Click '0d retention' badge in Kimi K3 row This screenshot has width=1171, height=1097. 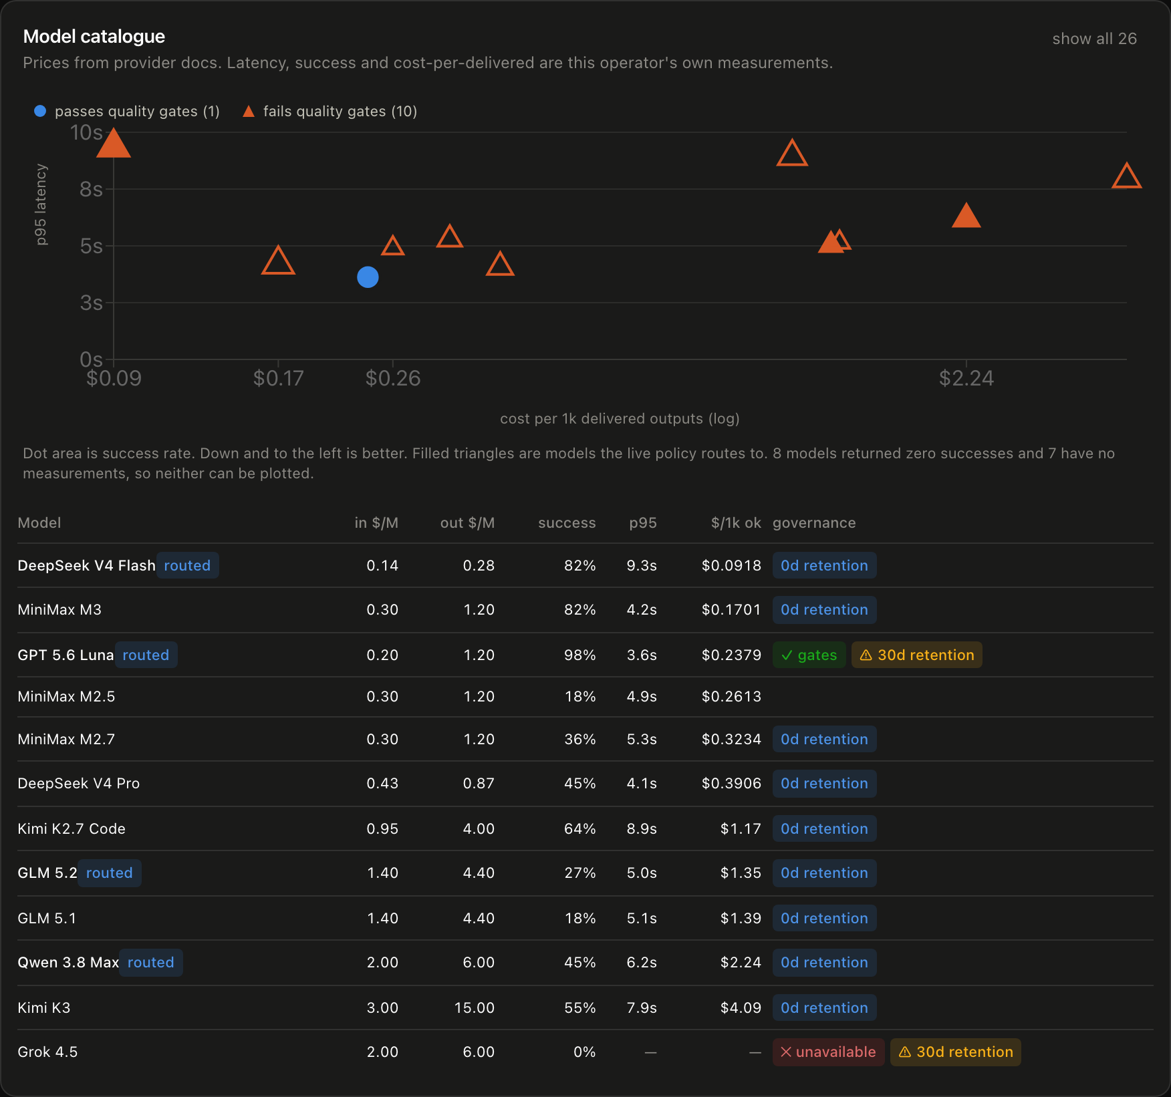point(825,1007)
